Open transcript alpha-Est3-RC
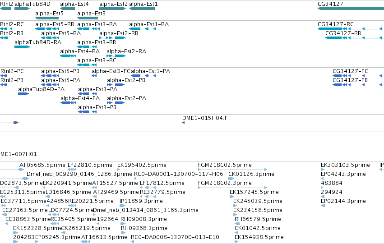 97,60
